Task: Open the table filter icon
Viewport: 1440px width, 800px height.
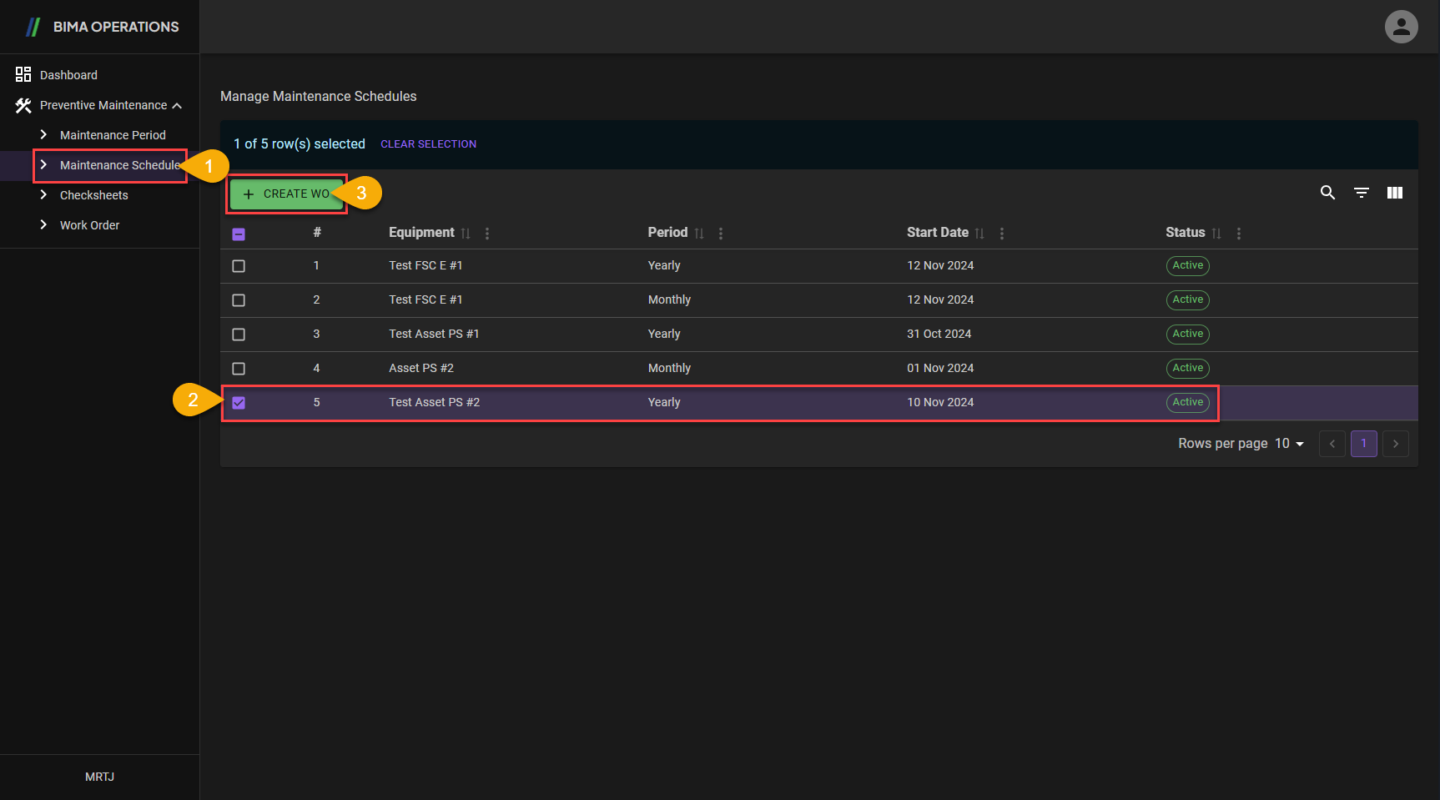Action: [x=1361, y=193]
